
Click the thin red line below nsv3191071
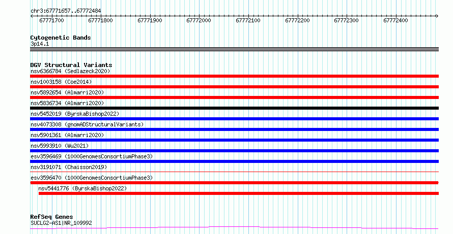click(234, 172)
